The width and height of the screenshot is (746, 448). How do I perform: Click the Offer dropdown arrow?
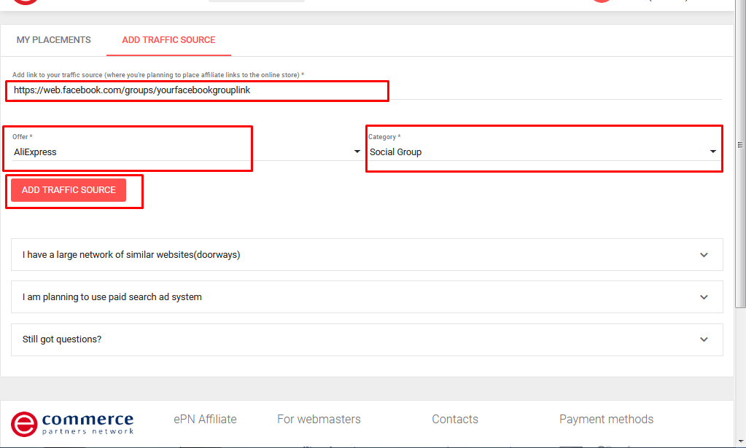click(x=357, y=152)
